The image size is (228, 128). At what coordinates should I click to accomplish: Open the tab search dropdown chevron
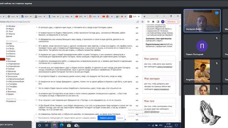tap(157, 16)
